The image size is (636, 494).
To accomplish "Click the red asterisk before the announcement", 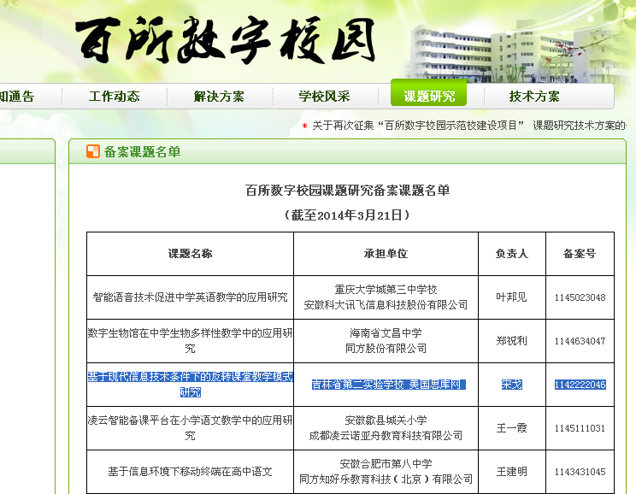I will [x=304, y=126].
